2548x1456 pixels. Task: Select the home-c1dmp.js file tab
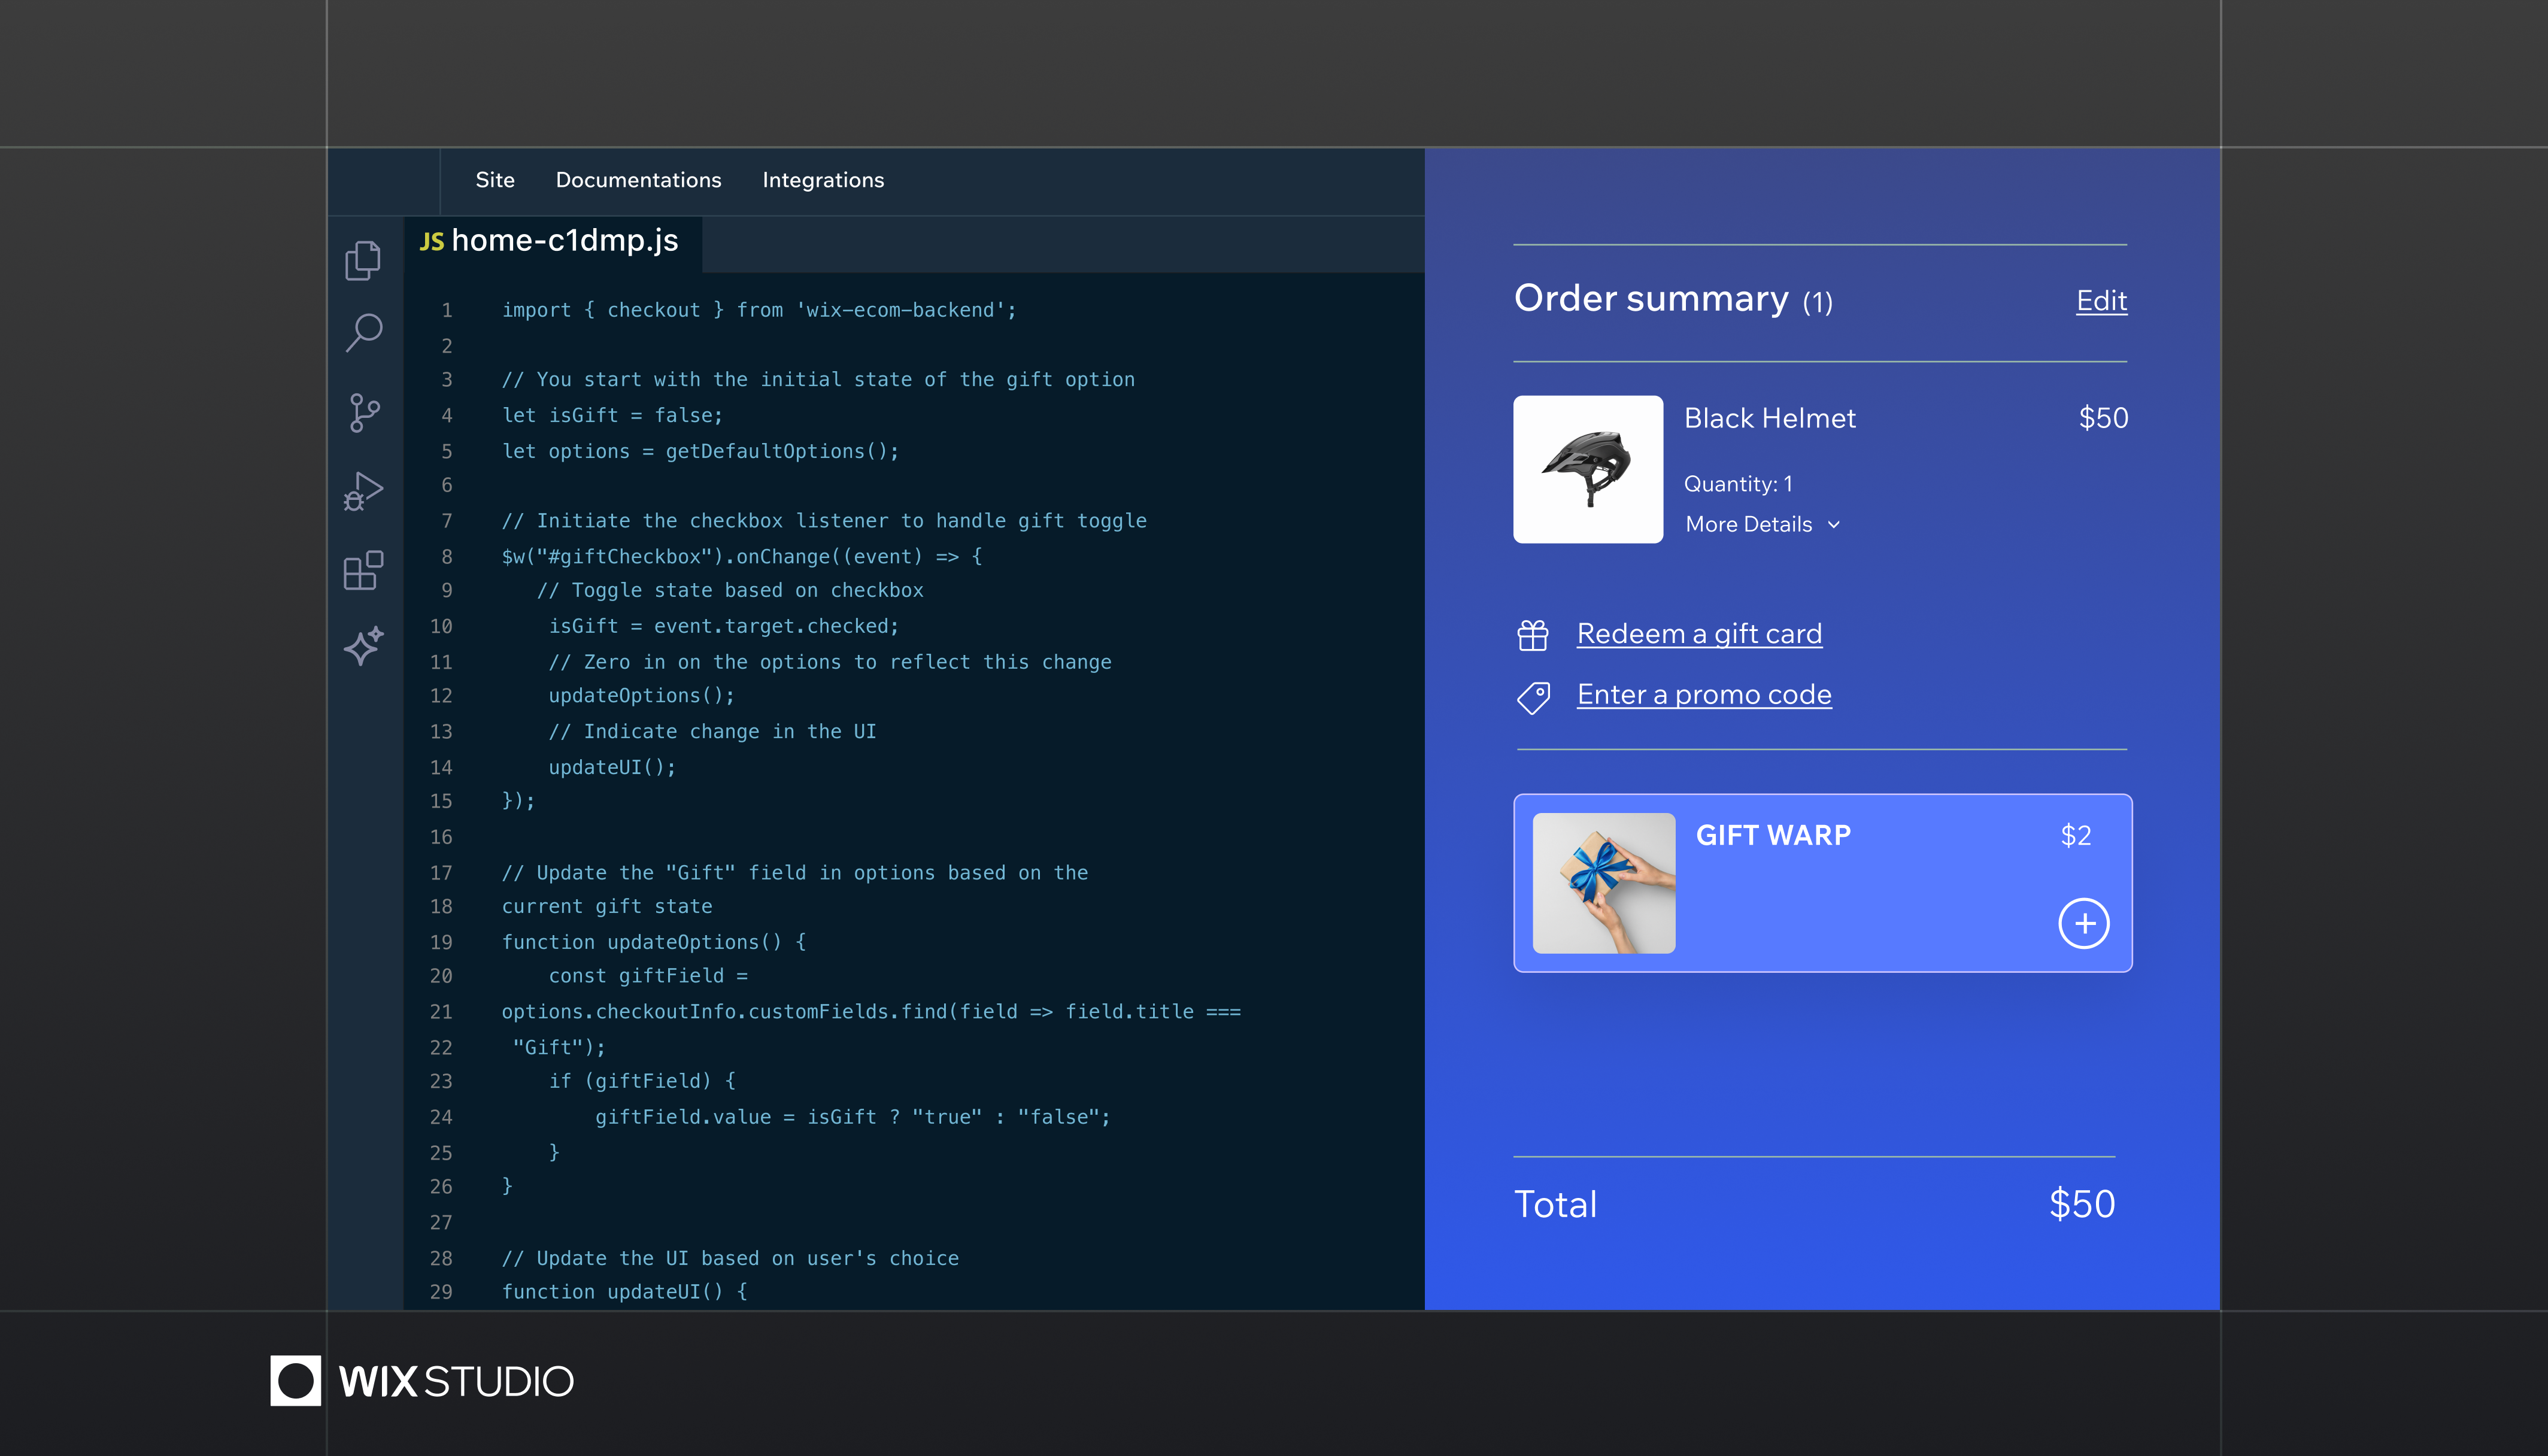tap(552, 241)
